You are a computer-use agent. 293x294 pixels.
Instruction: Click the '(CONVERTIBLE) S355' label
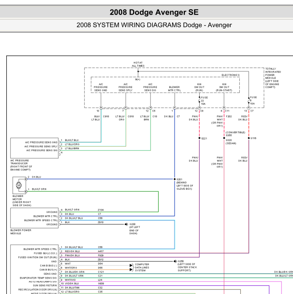tap(235, 134)
